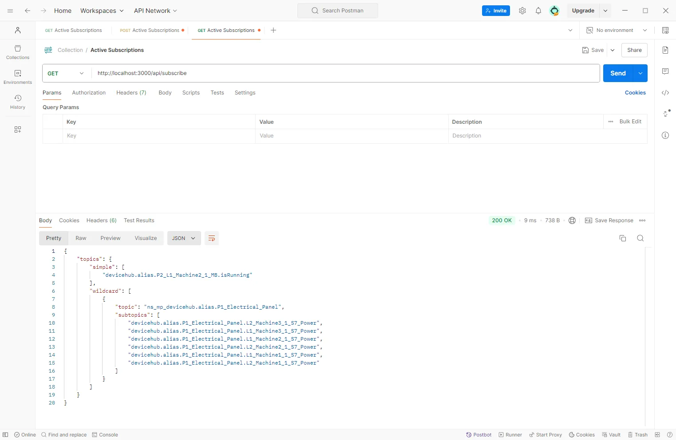
Task: Click the Share button
Action: click(x=634, y=50)
